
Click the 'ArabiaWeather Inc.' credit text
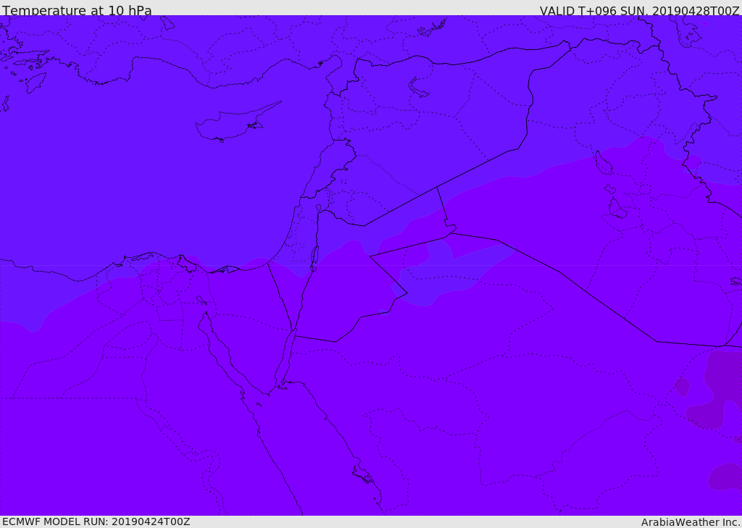pos(691,522)
